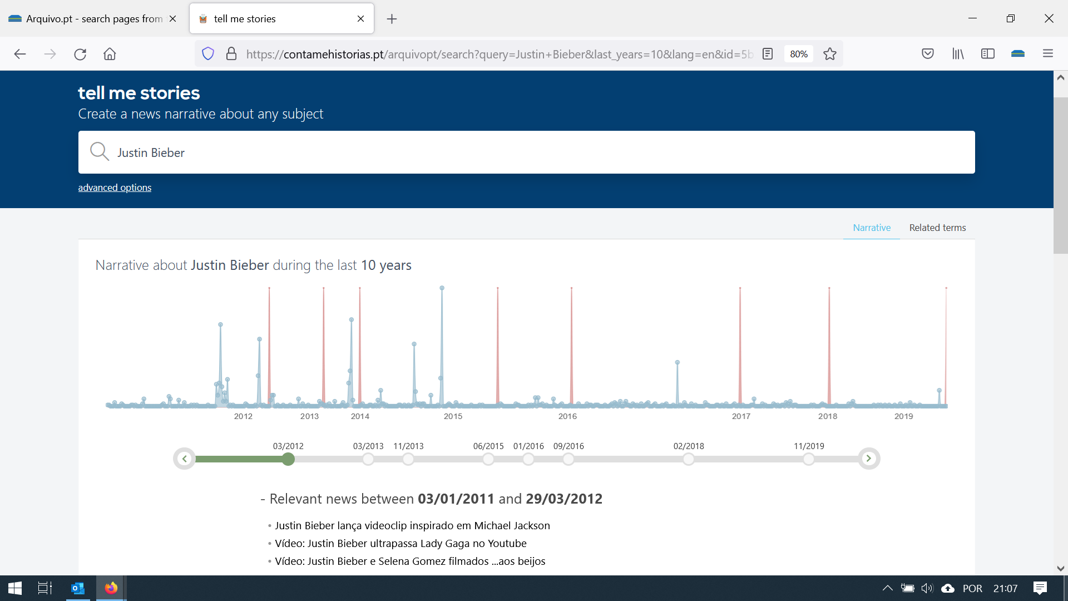This screenshot has height=601, width=1068.
Task: Bookmark this page with the star
Action: (830, 54)
